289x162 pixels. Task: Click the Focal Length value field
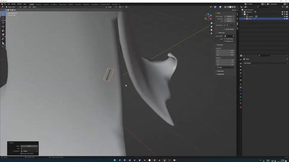tap(229, 16)
